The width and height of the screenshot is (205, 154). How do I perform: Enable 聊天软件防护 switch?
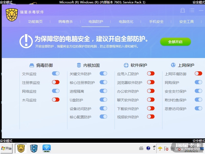[x=151, y=100]
